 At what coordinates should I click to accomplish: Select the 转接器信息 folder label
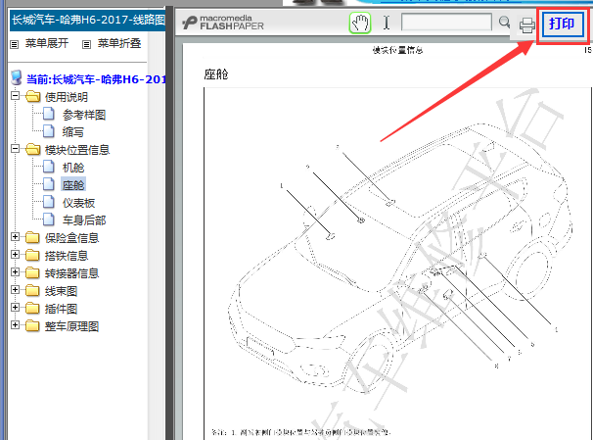(x=71, y=273)
